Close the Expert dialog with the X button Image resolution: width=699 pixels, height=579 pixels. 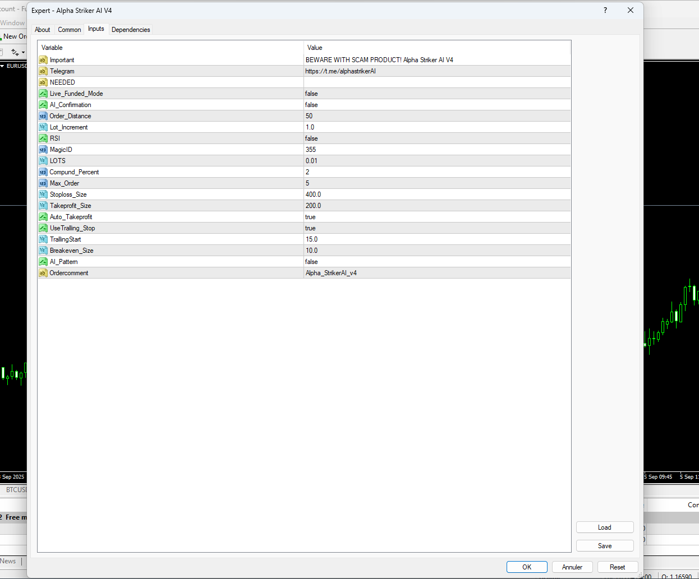tap(631, 10)
